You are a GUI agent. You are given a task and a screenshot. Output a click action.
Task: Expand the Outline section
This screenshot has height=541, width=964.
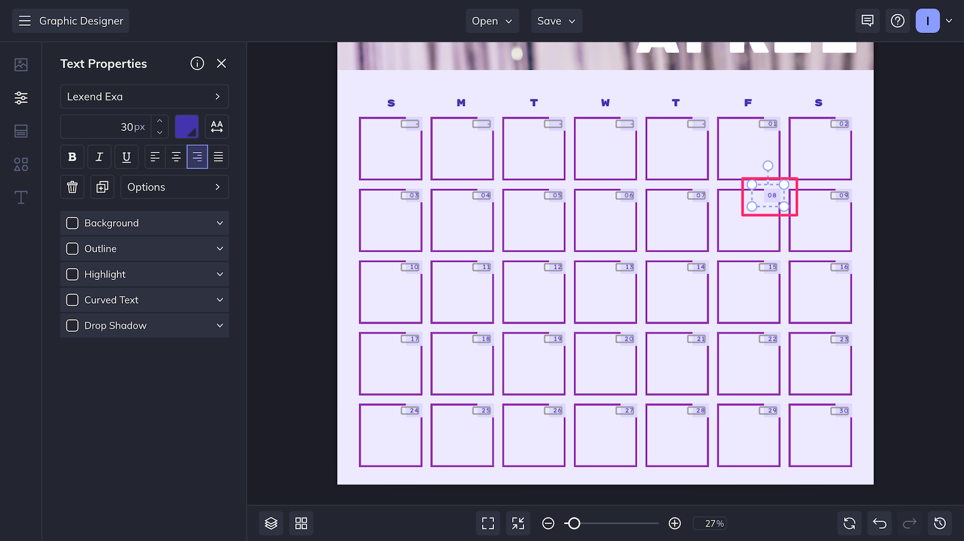[x=220, y=249]
